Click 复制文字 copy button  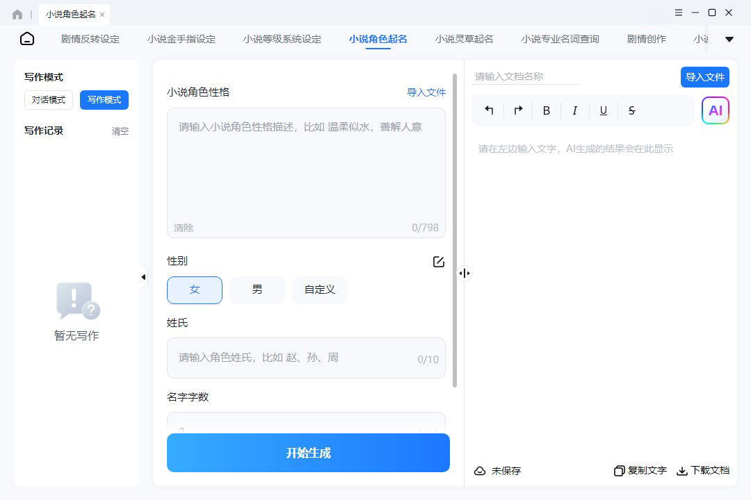(x=640, y=471)
